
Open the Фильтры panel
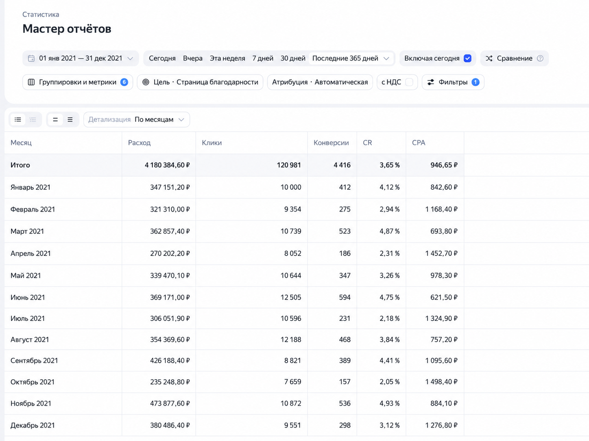[x=453, y=82]
